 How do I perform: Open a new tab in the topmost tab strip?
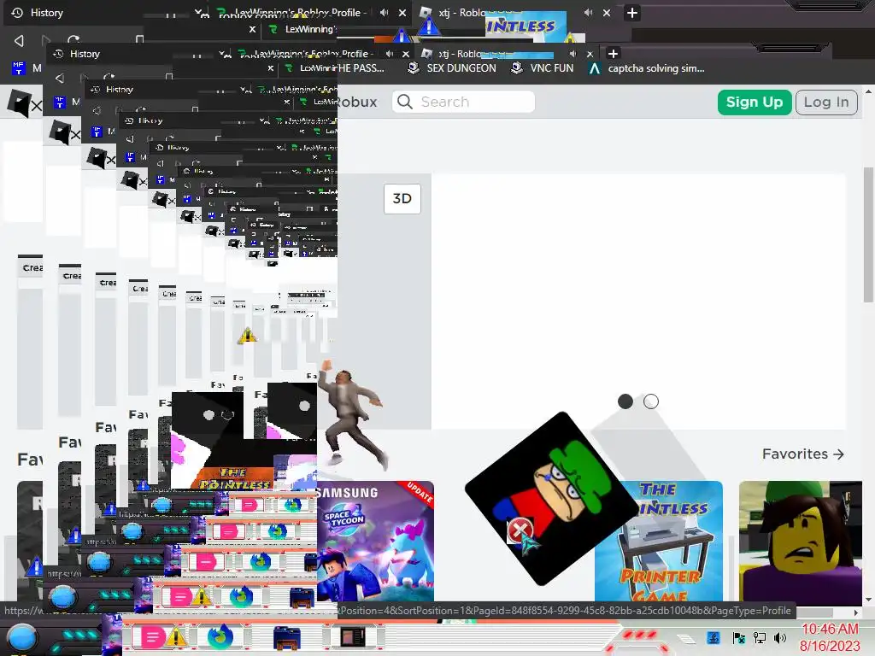[x=631, y=13]
